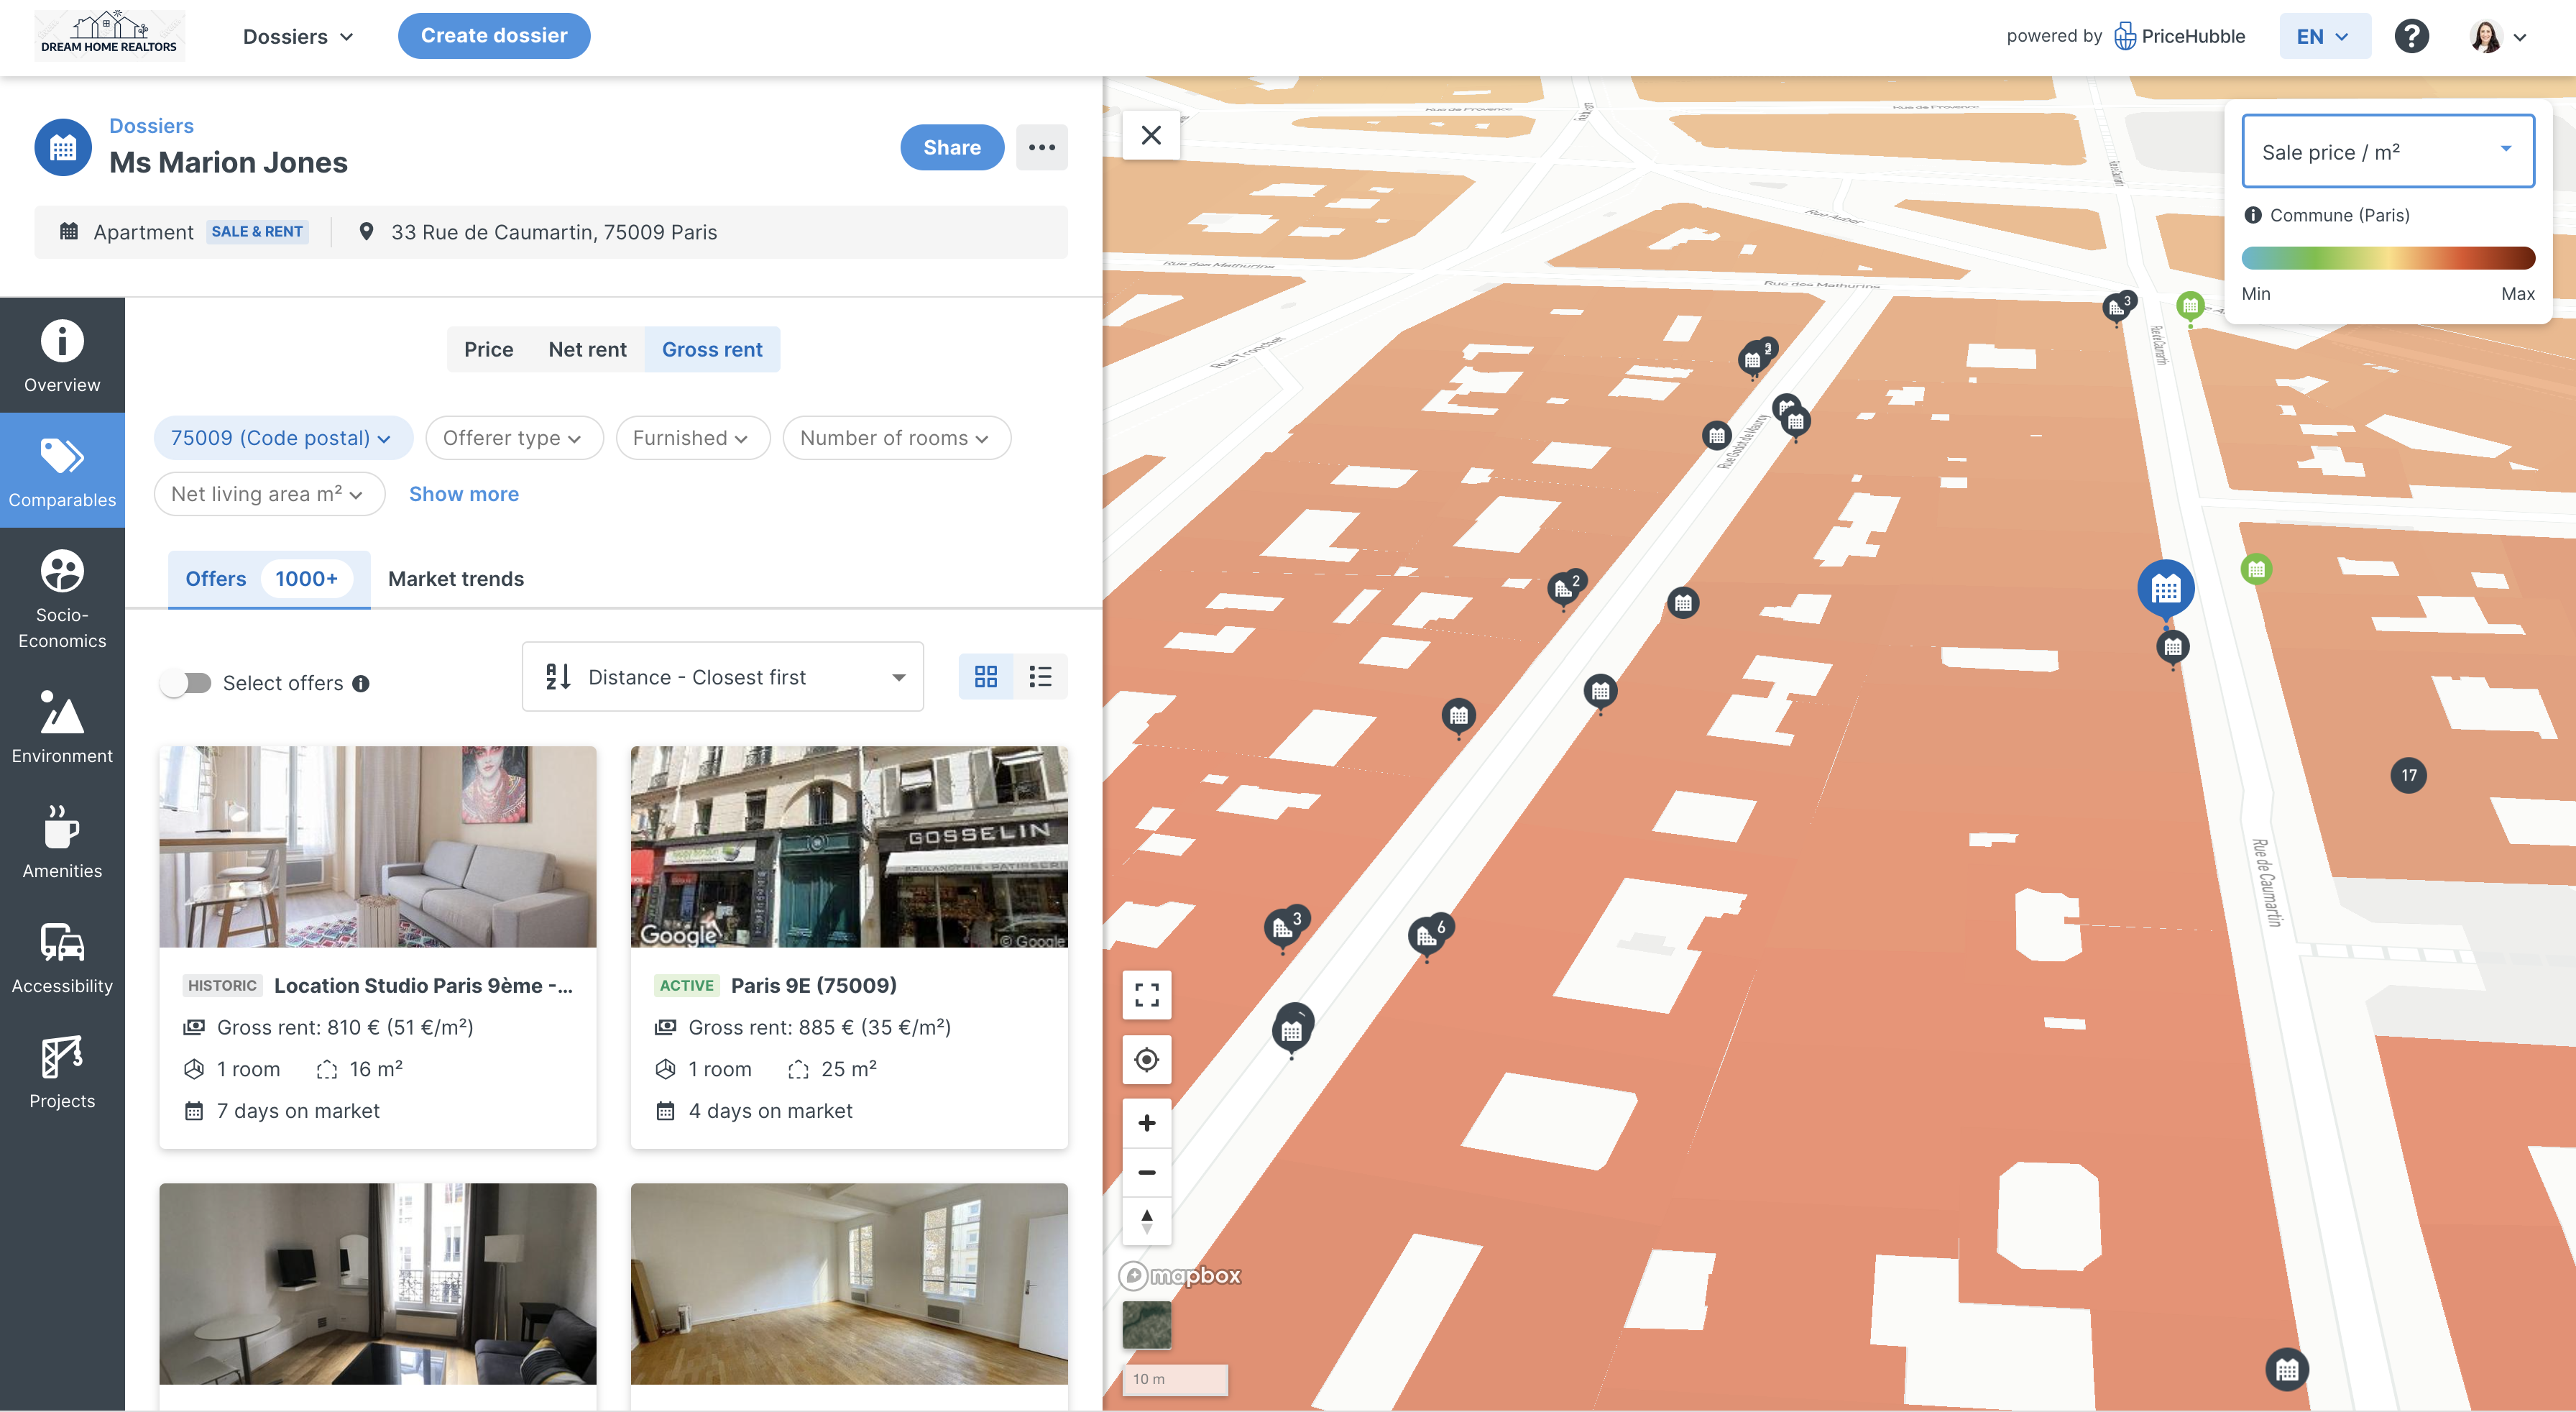Select the Net rent tab
This screenshot has height=1412, width=2576.
(587, 349)
